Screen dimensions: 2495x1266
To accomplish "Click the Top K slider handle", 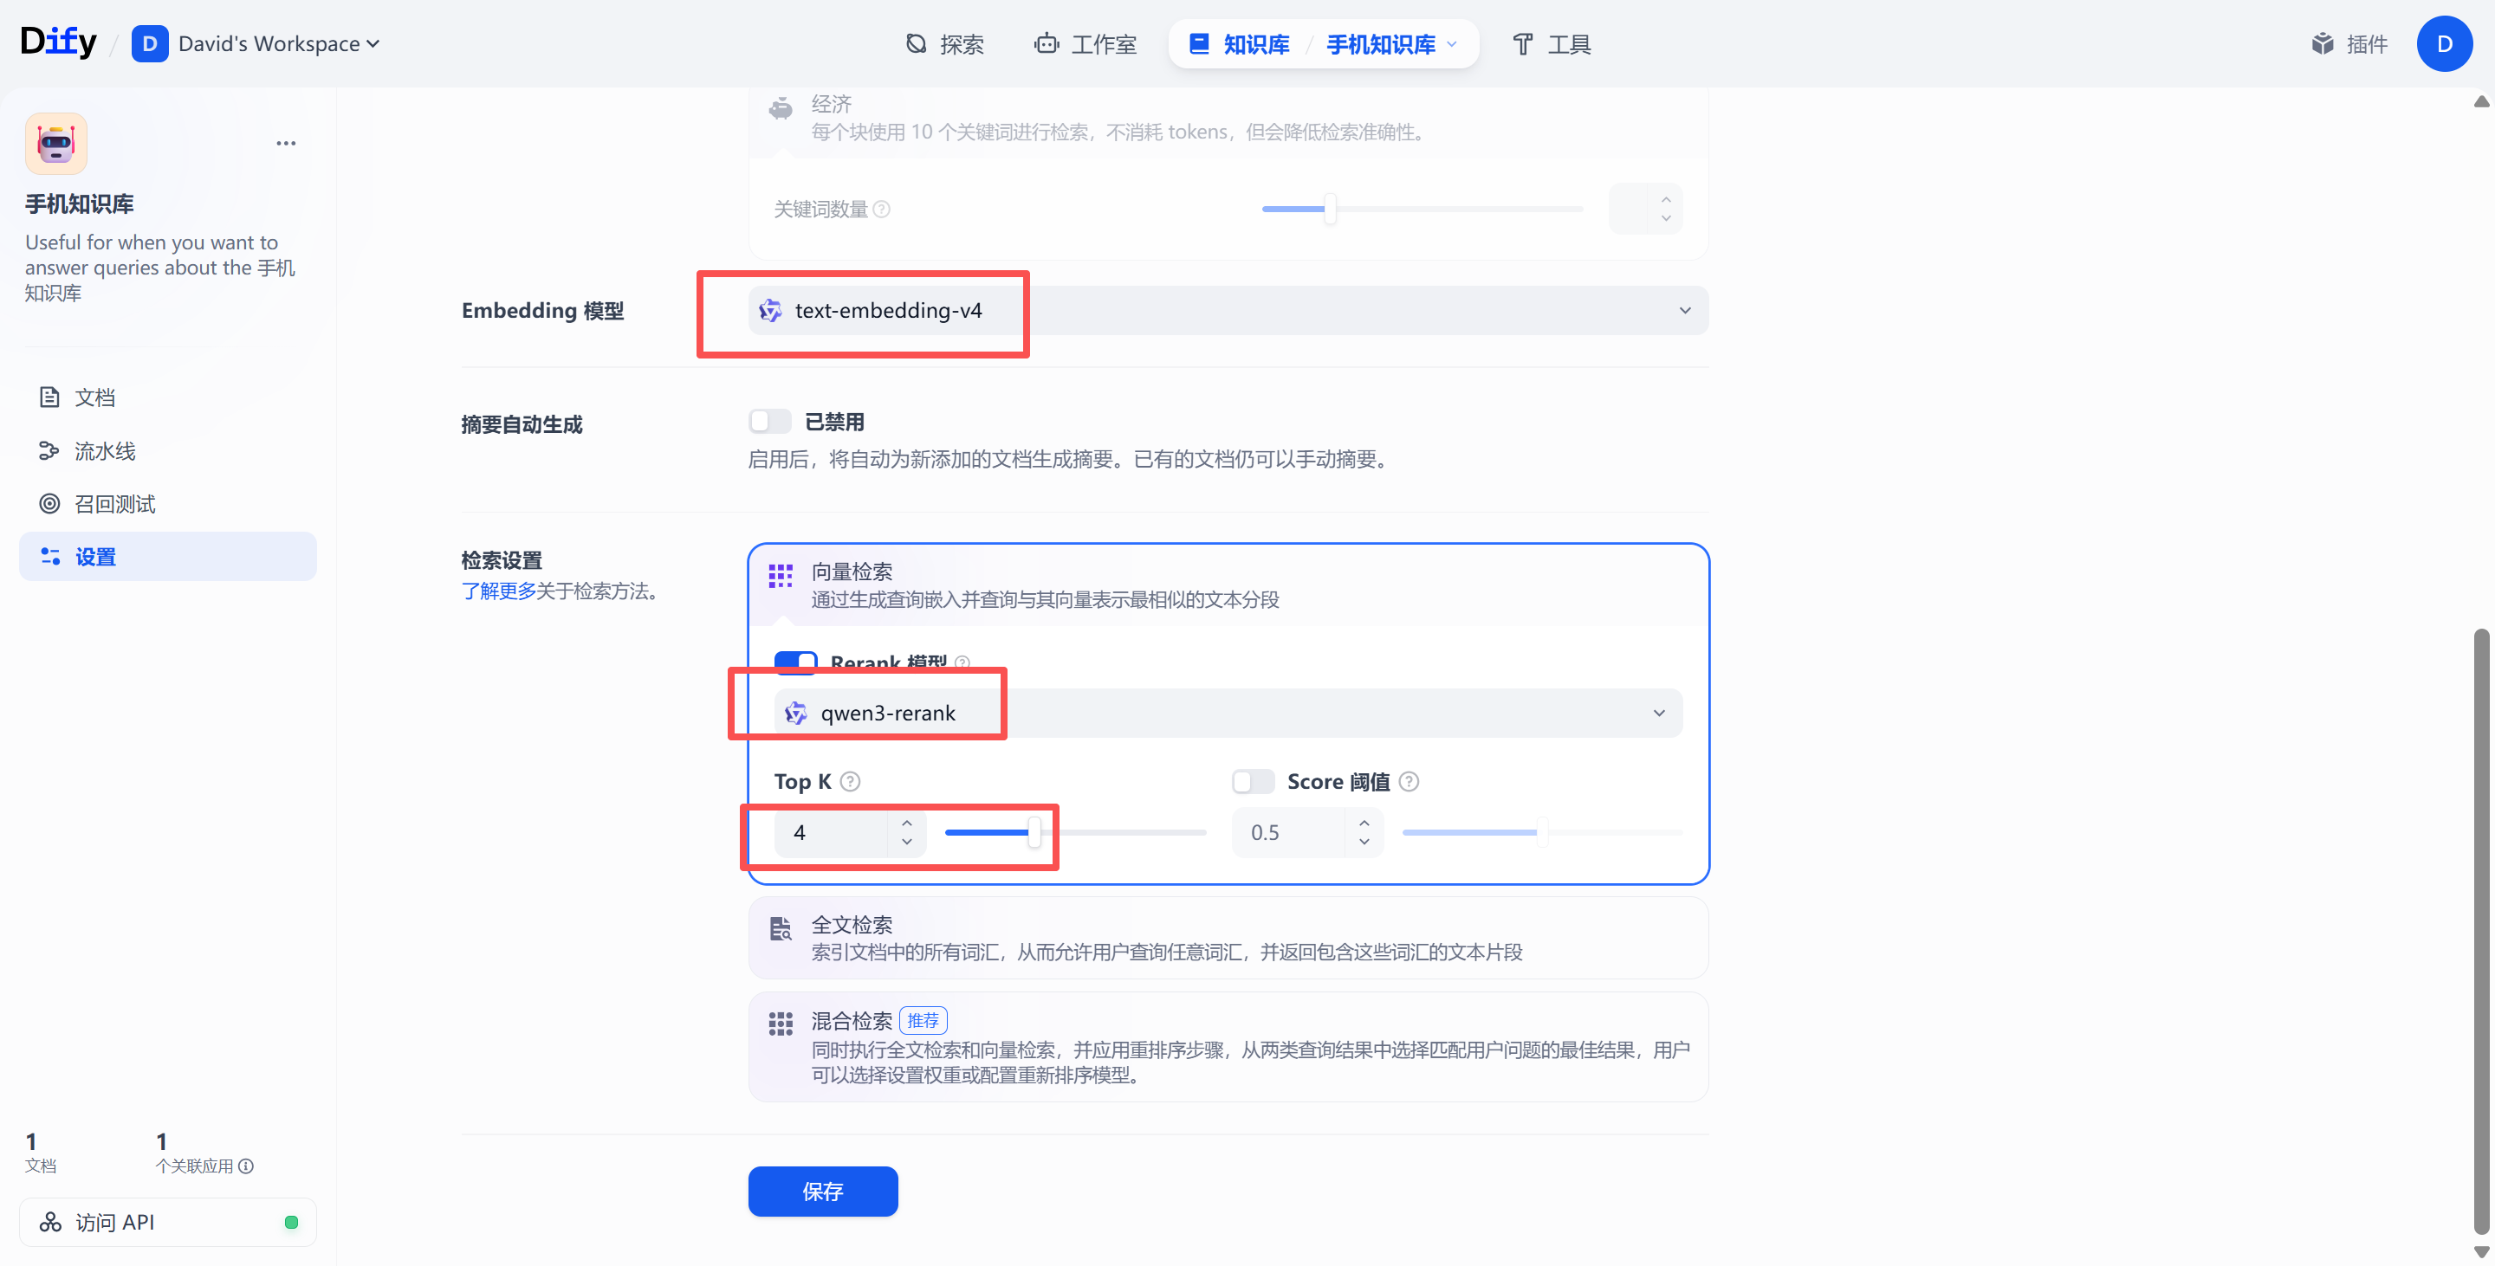I will click(x=1034, y=831).
